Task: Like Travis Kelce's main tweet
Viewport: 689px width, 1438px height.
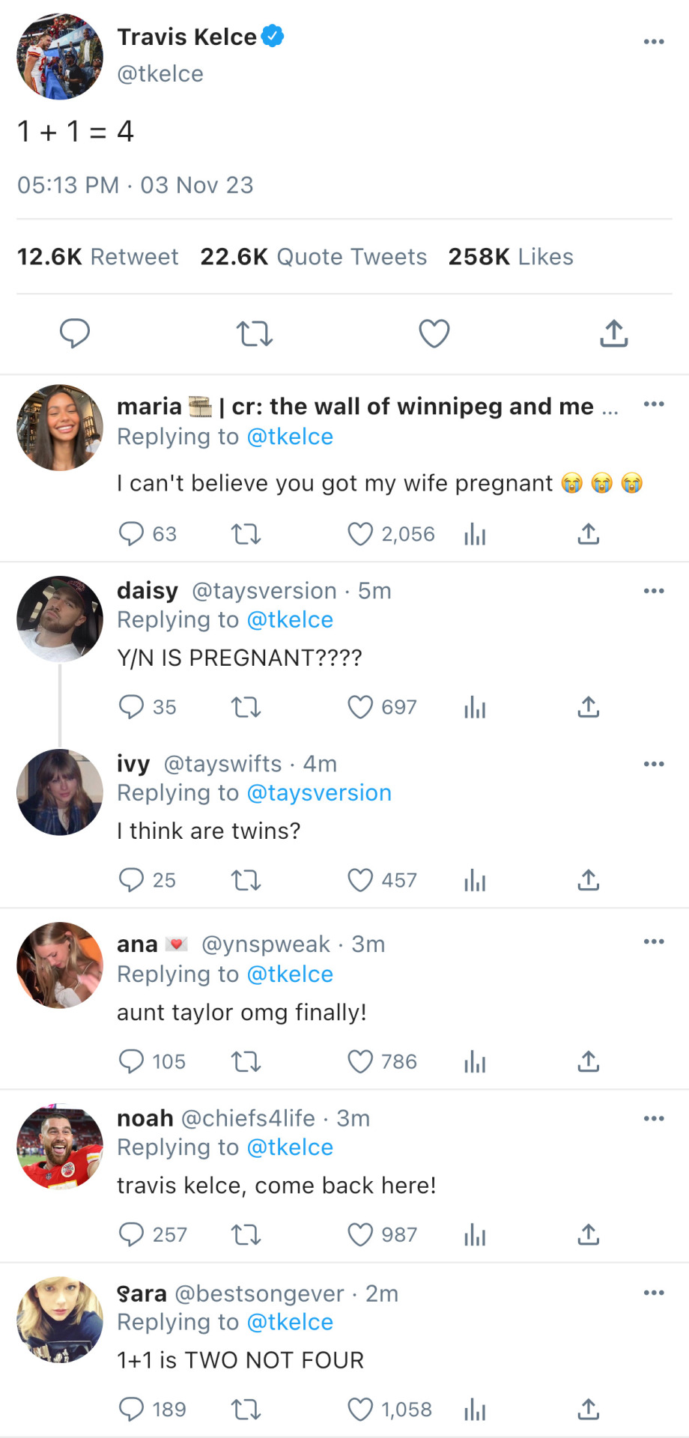Action: point(434,333)
